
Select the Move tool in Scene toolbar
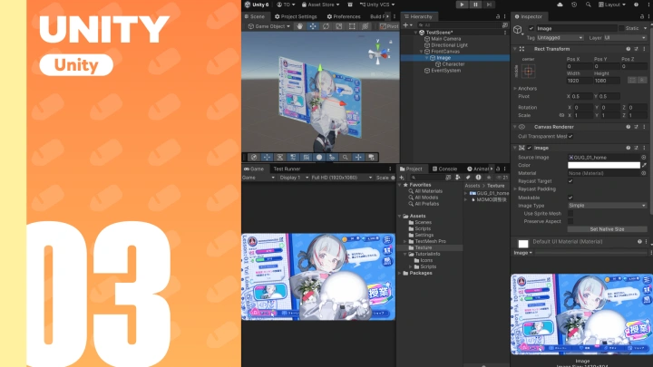(313, 26)
